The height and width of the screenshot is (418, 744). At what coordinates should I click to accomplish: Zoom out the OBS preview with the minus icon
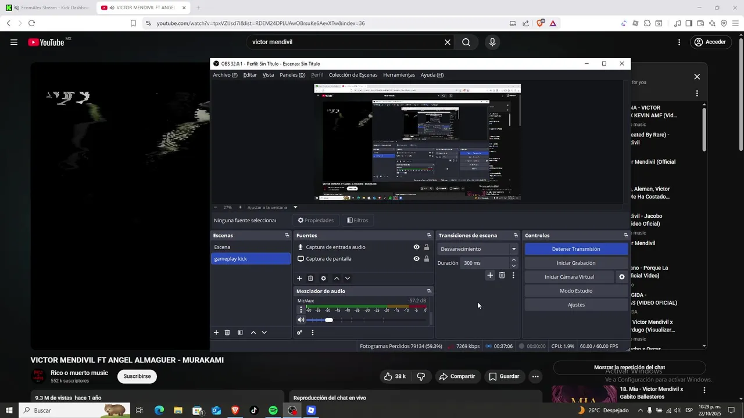215,207
